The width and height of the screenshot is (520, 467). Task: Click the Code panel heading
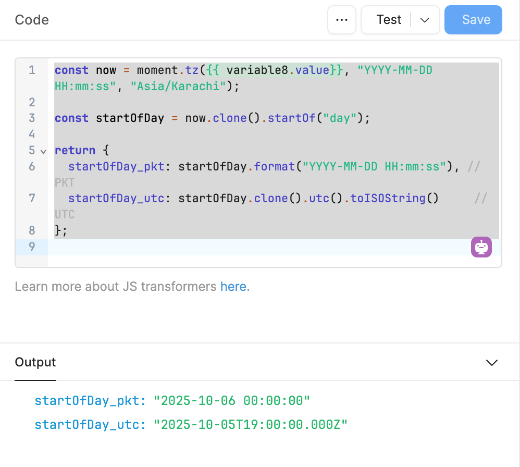[32, 20]
